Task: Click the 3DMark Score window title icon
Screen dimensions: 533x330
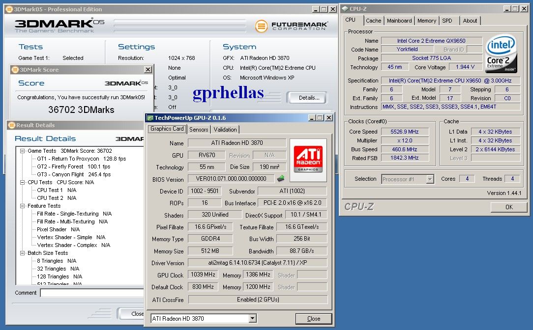Action: tap(15, 70)
